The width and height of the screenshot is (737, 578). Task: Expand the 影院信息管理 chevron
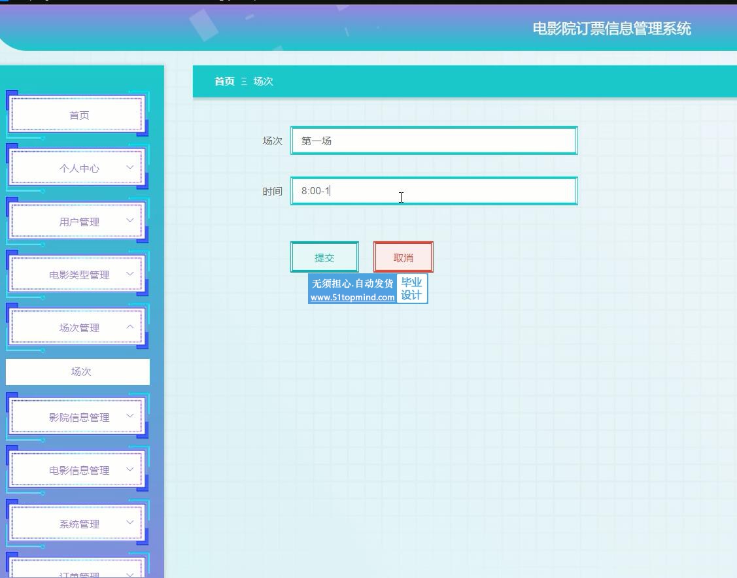129,416
